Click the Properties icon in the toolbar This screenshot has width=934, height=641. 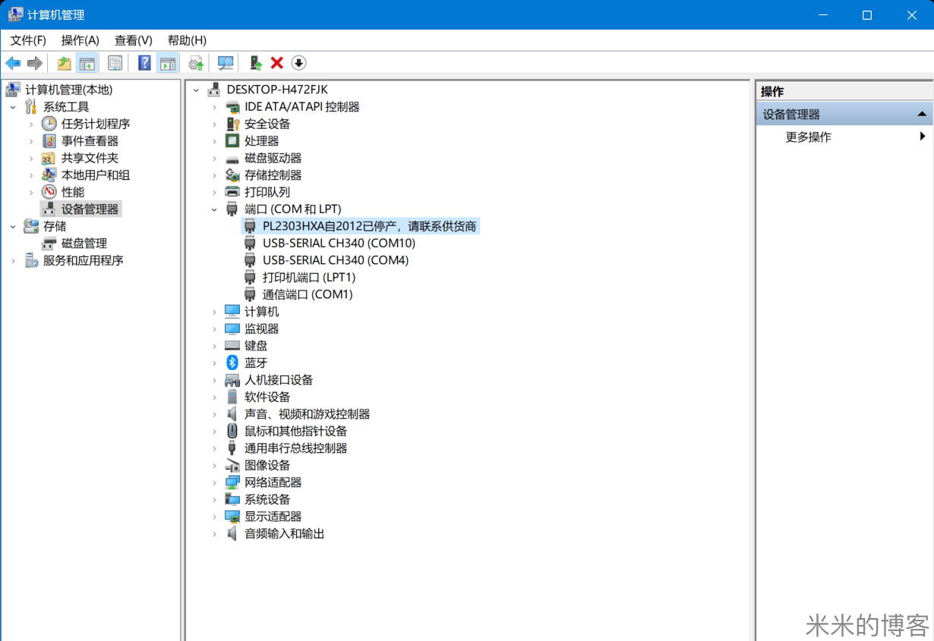(115, 63)
